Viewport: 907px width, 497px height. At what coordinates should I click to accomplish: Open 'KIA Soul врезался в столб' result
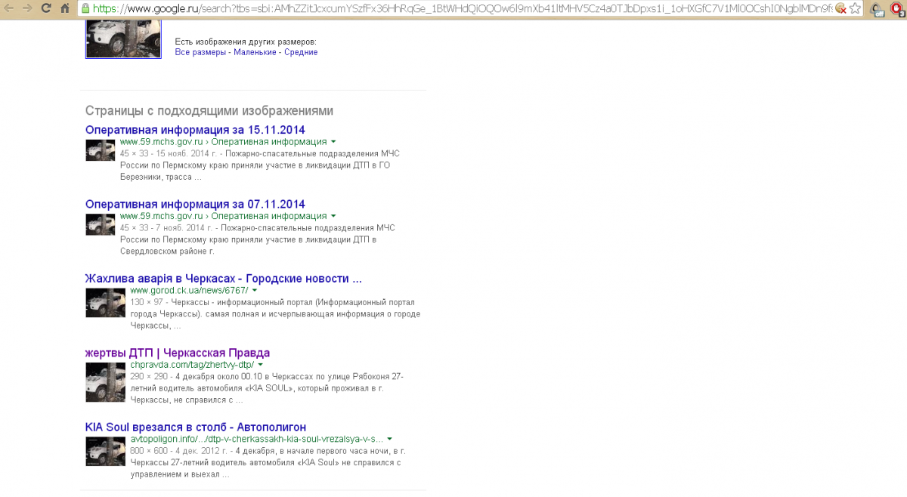click(x=195, y=427)
